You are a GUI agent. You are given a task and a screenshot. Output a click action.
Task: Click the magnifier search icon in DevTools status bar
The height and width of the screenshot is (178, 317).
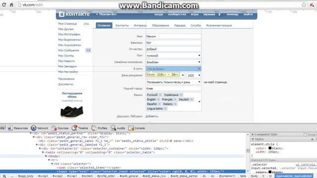[x=4, y=176]
